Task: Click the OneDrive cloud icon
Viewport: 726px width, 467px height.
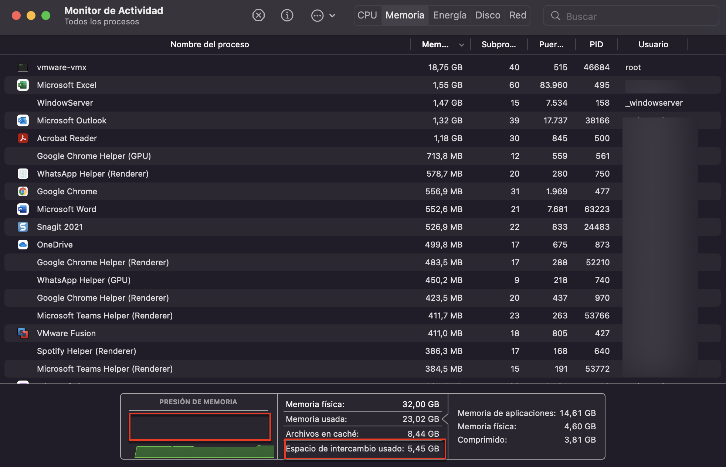Action: click(x=23, y=245)
